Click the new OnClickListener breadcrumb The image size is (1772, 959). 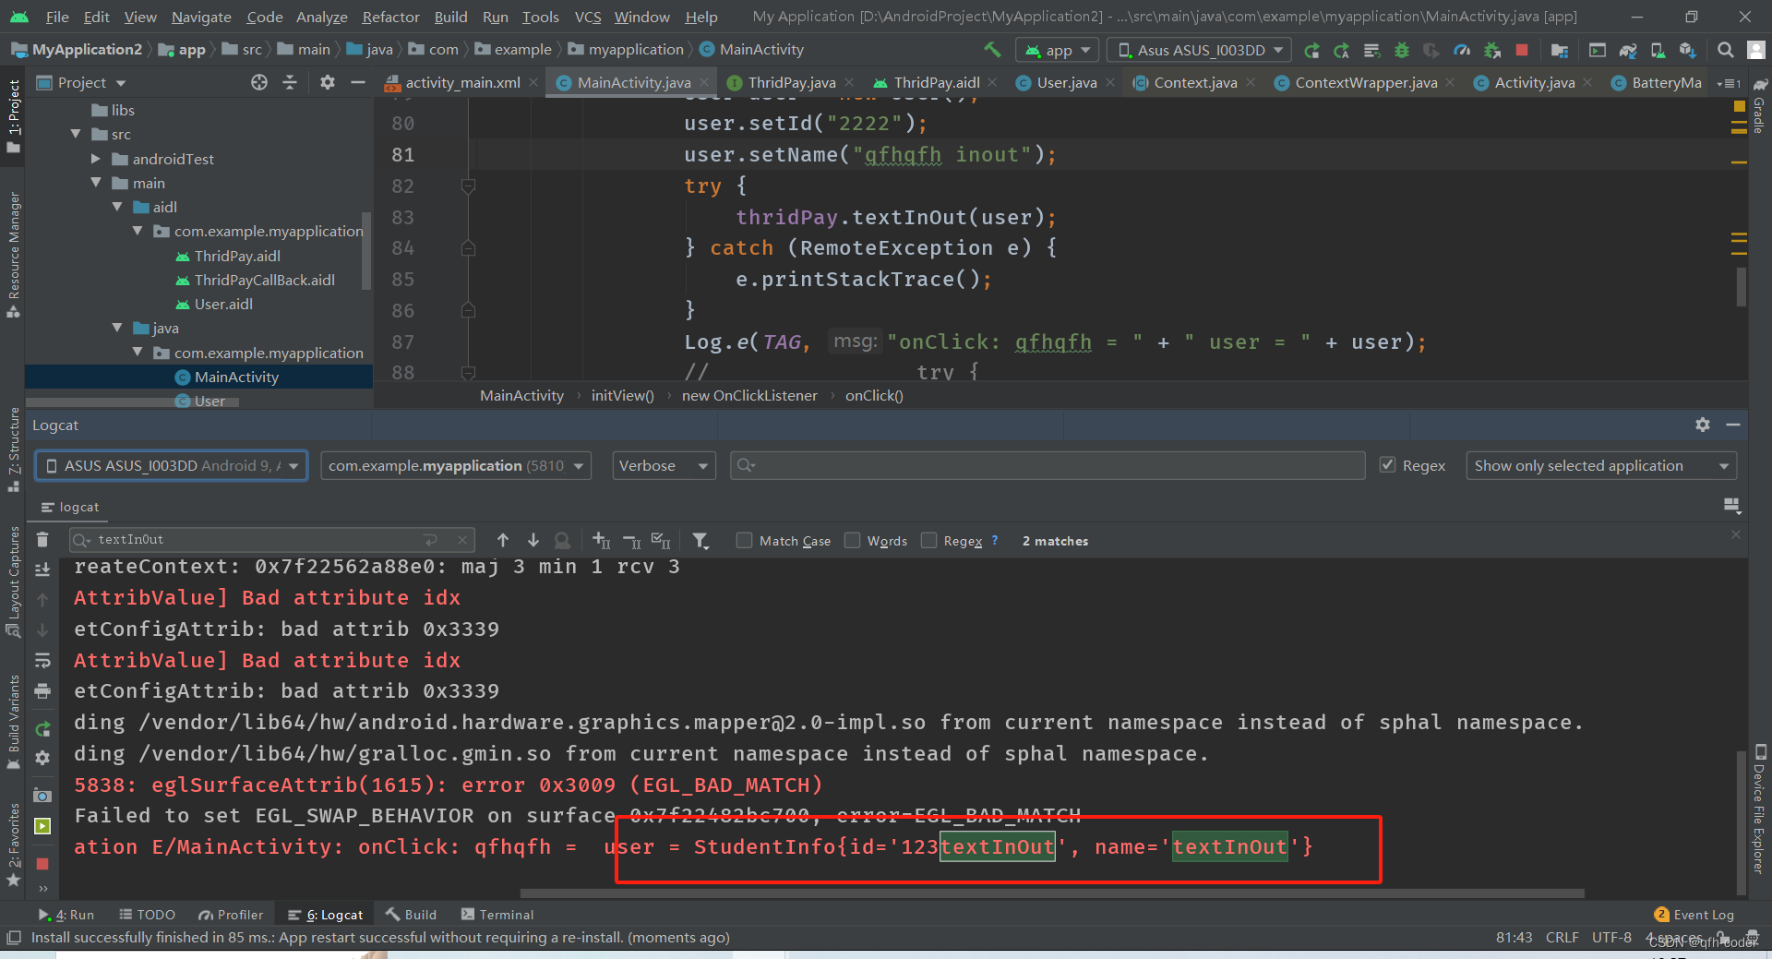click(x=749, y=395)
